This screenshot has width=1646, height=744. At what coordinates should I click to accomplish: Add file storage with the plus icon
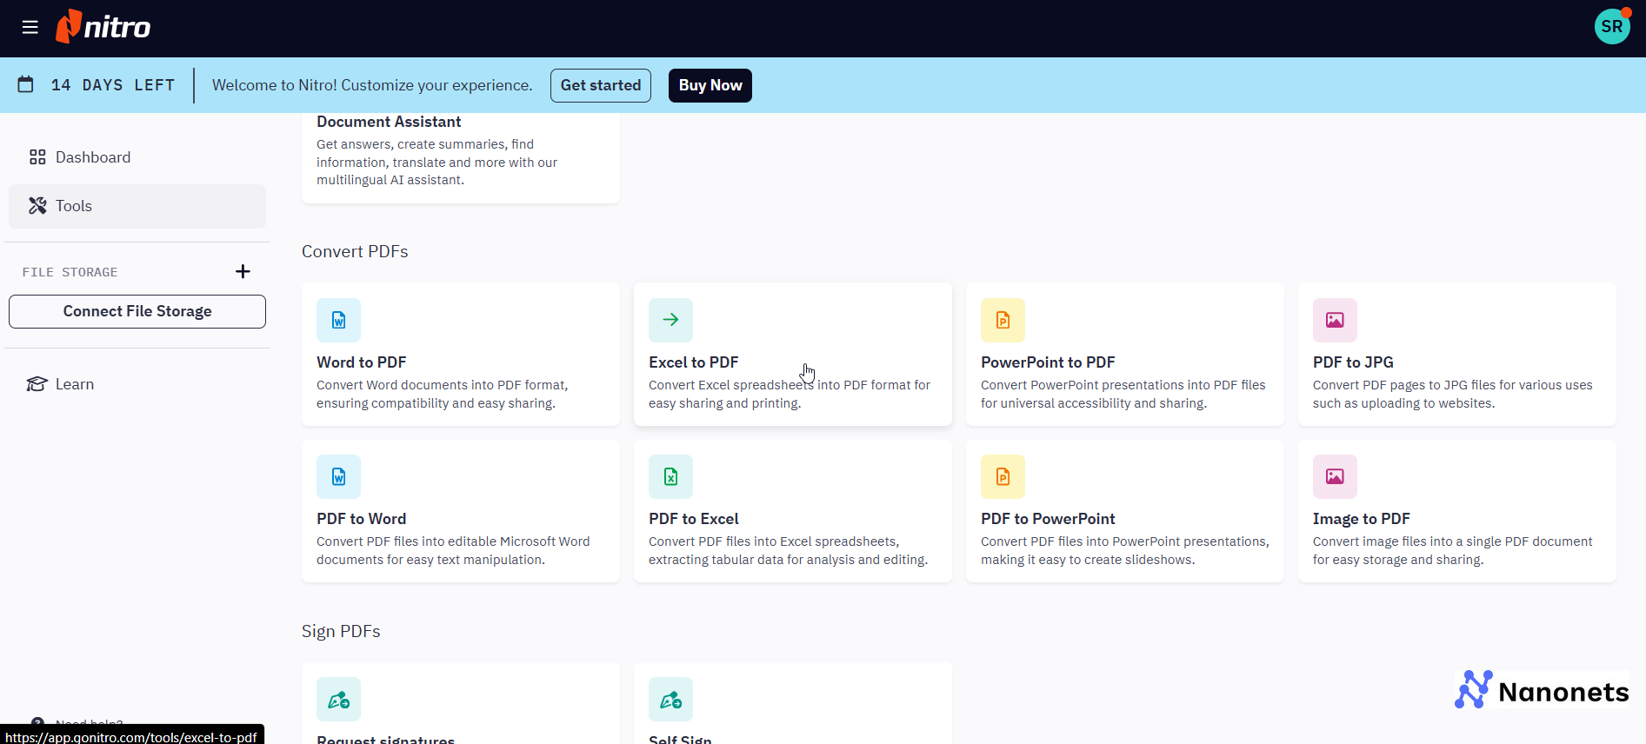[243, 272]
